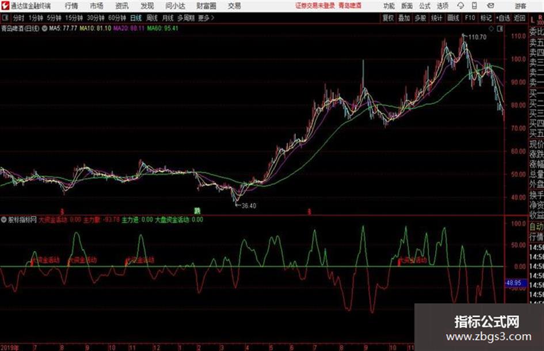This screenshot has height=351, width=544.
Task: Open the 选项 menu
Action: [442, 6]
